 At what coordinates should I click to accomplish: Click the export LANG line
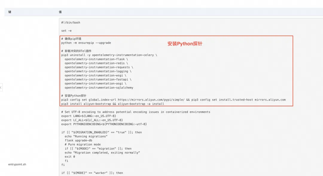click(x=89, y=116)
